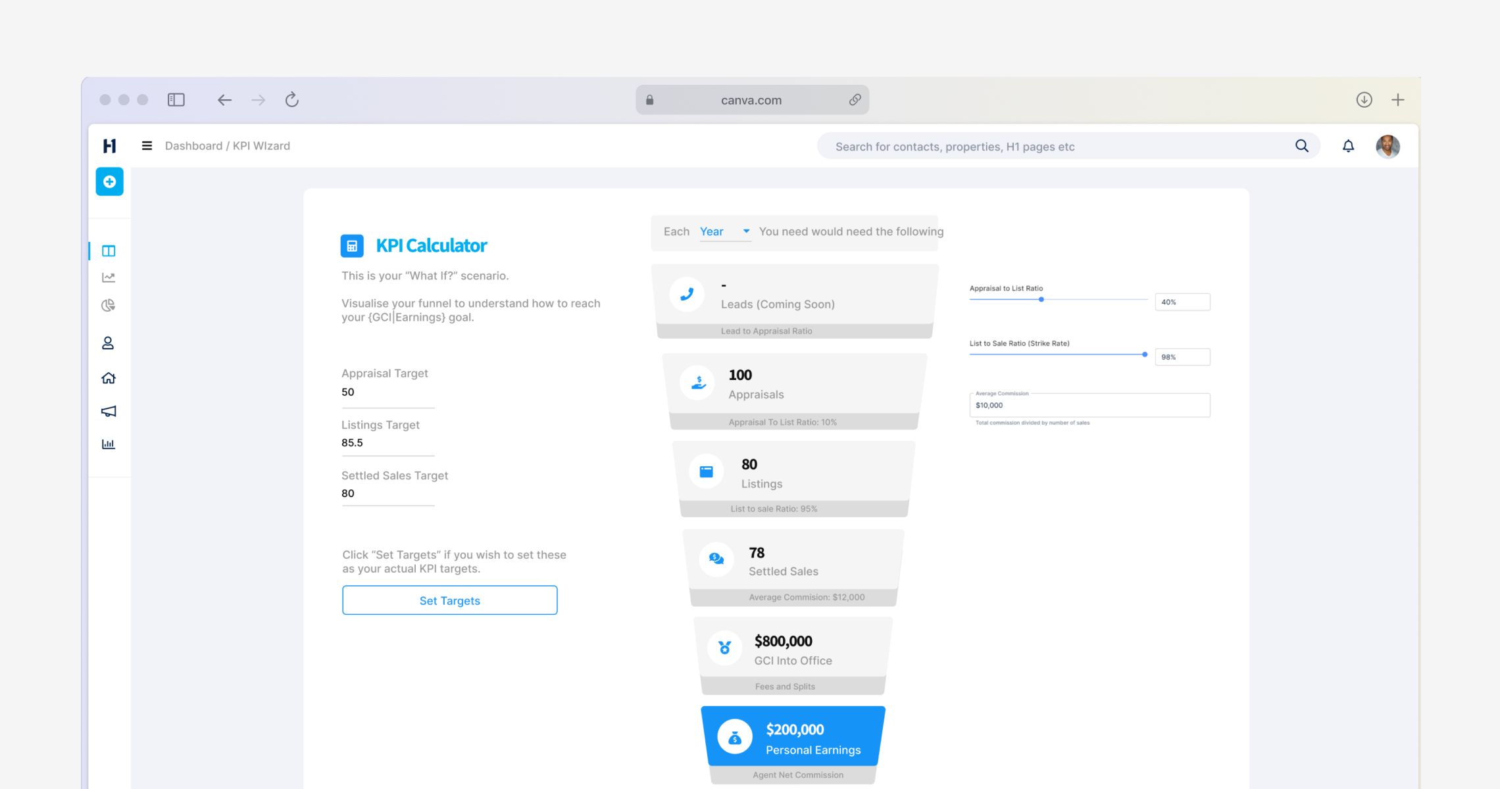
Task: Adjust the Appraisal to List Ratio slider
Action: pos(1041,300)
